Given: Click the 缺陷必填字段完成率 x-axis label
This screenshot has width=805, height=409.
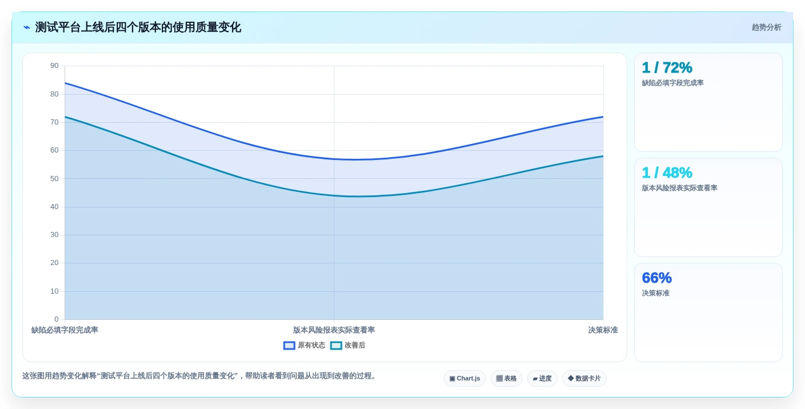Looking at the screenshot, I should click(65, 330).
